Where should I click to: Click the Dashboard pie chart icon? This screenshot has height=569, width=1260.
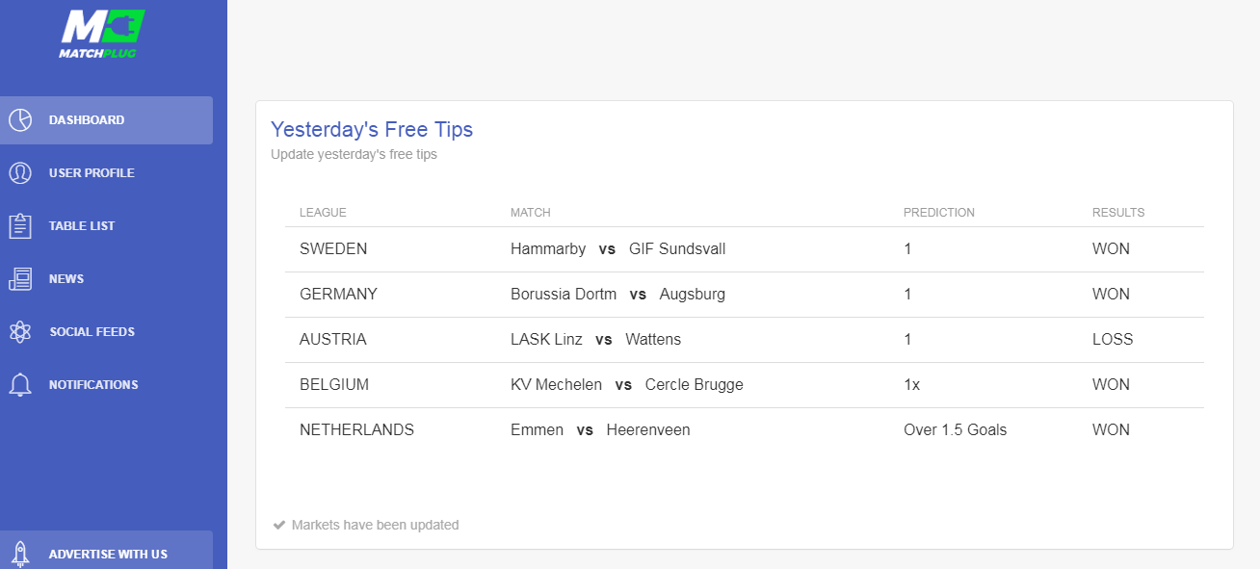click(x=20, y=120)
